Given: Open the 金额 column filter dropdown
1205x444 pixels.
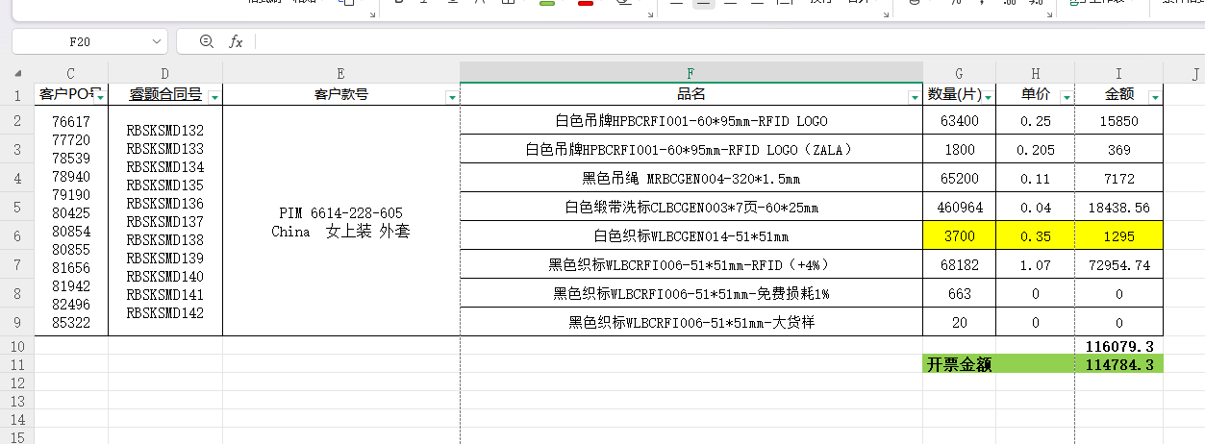Looking at the screenshot, I should pos(1154,97).
